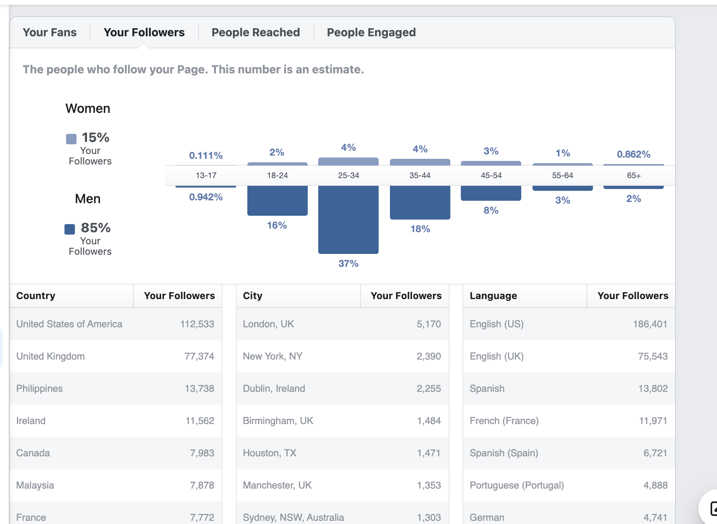The image size is (717, 524).
Task: Click the 65+ age group label
Action: click(x=634, y=175)
